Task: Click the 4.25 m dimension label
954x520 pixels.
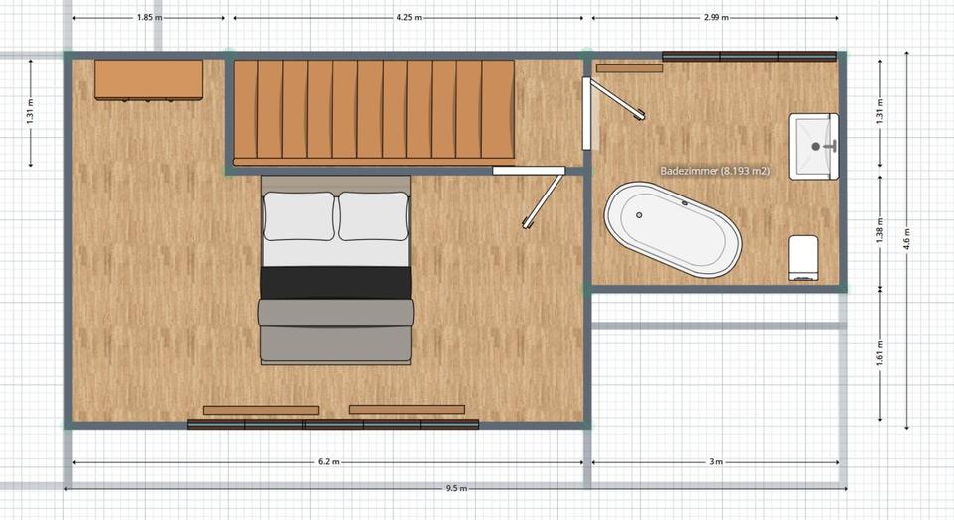Action: coord(408,18)
